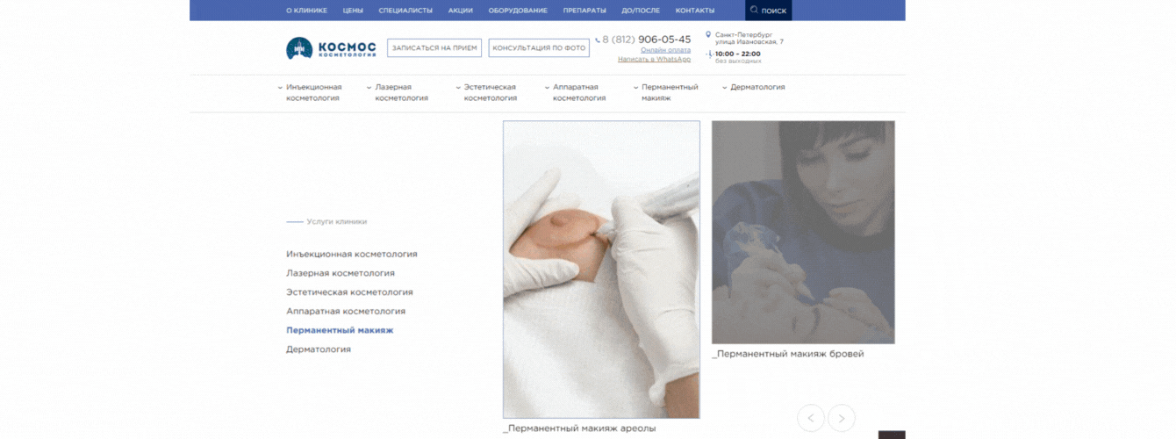Open ПРЕПАРАТЫ in the top menu
1176x439 pixels.
pyautogui.click(x=584, y=11)
